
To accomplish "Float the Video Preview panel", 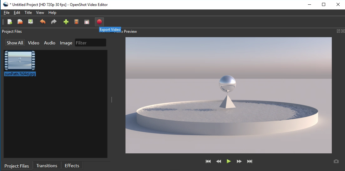I will (x=338, y=31).
